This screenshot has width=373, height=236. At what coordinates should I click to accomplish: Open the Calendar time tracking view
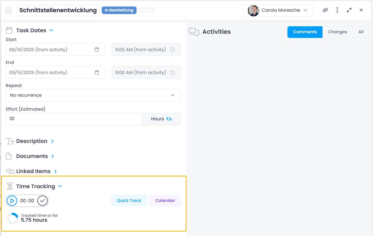(165, 200)
